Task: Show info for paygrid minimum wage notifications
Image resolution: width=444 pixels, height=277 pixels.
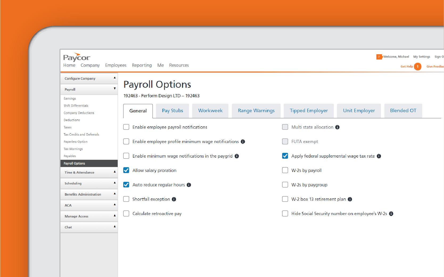Action: tap(237, 156)
